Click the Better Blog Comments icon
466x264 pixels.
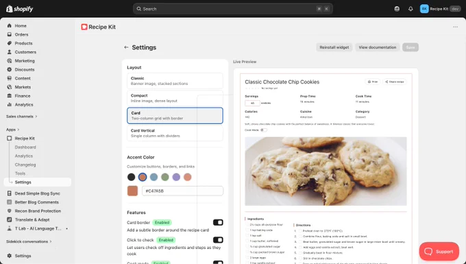point(9,202)
